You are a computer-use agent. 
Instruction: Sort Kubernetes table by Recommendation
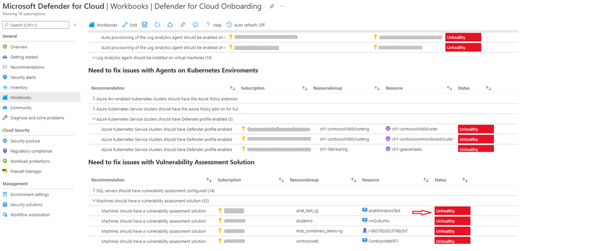[232, 88]
